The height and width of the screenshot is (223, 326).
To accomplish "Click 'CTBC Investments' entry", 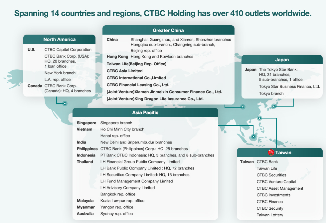I will pyautogui.click(x=273, y=195).
